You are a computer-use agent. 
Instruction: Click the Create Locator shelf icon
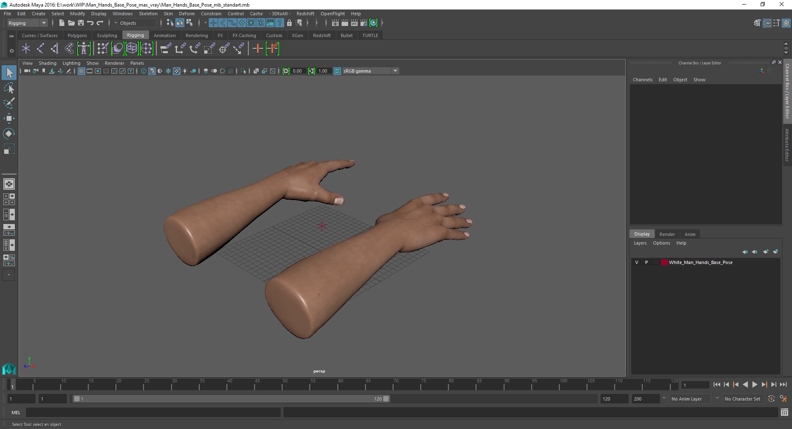pyautogui.click(x=26, y=49)
